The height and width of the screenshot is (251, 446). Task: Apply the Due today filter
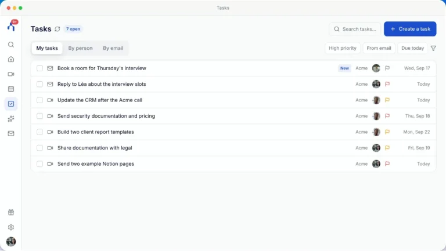tap(412, 48)
